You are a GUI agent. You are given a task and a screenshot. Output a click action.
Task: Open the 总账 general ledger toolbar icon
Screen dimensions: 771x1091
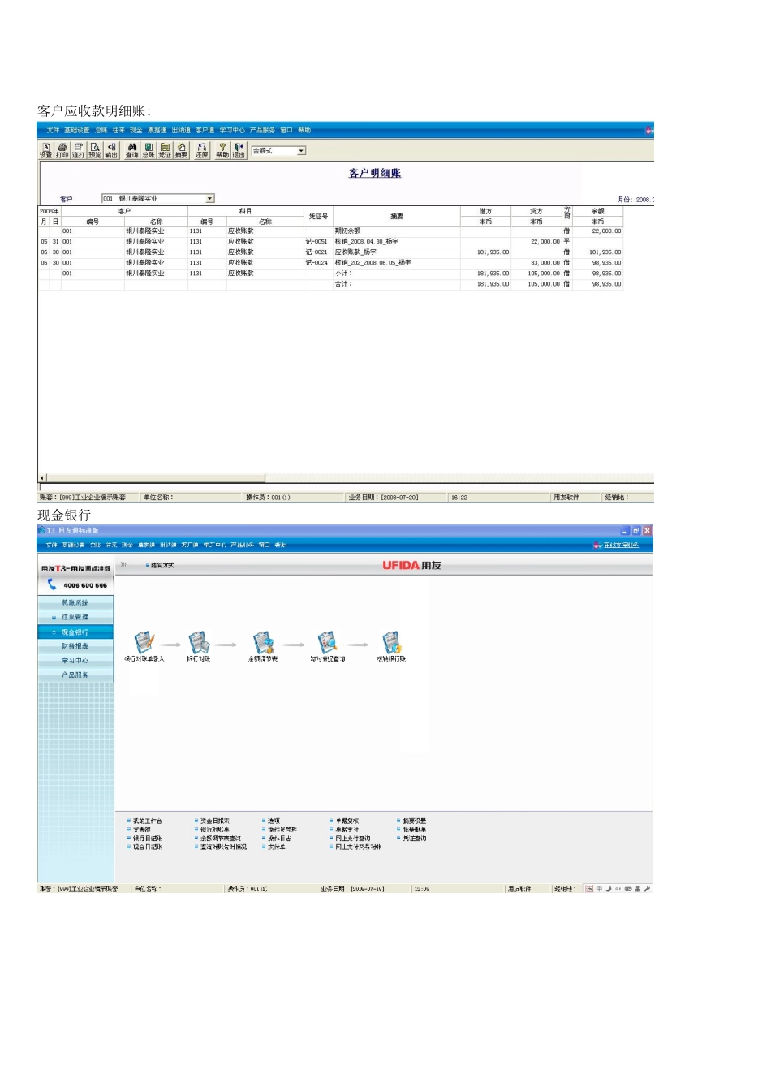pyautogui.click(x=149, y=150)
